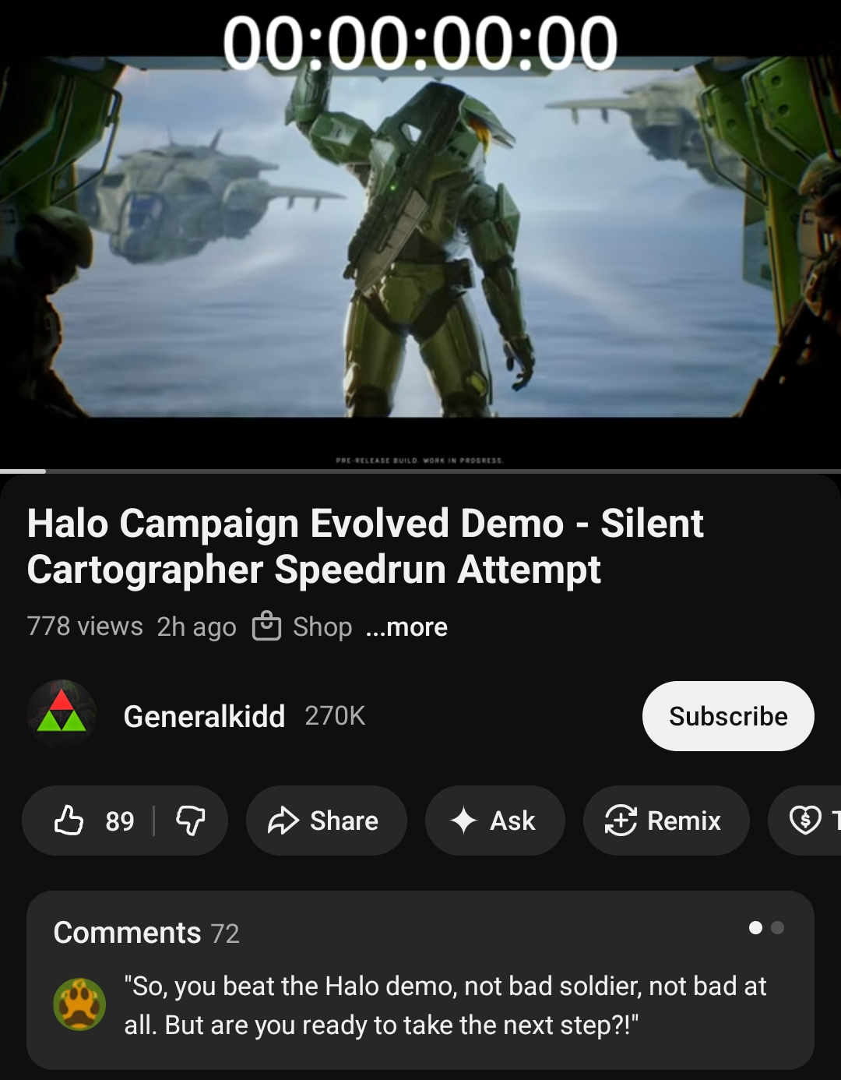The width and height of the screenshot is (841, 1080).
Task: Subscribe to Generalkidd
Action: pyautogui.click(x=728, y=716)
